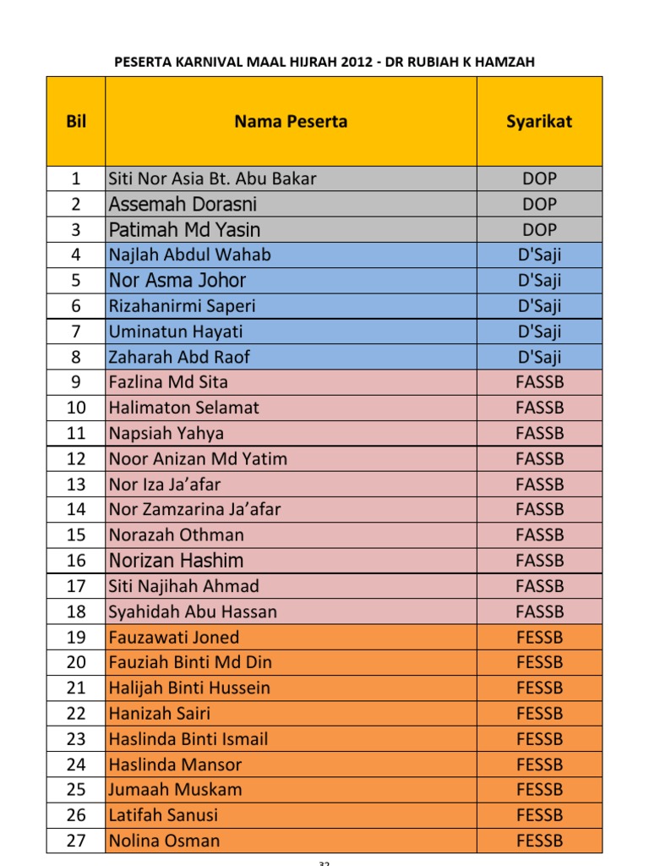Viewport: 649px width, 866px height.
Task: Select the Nolina Osman cell
Action: [164, 841]
